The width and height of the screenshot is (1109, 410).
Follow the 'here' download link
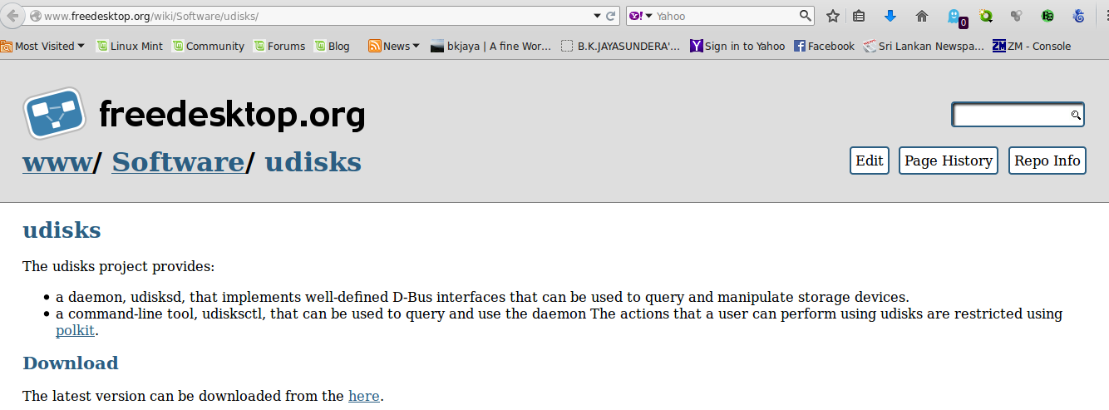tap(364, 396)
